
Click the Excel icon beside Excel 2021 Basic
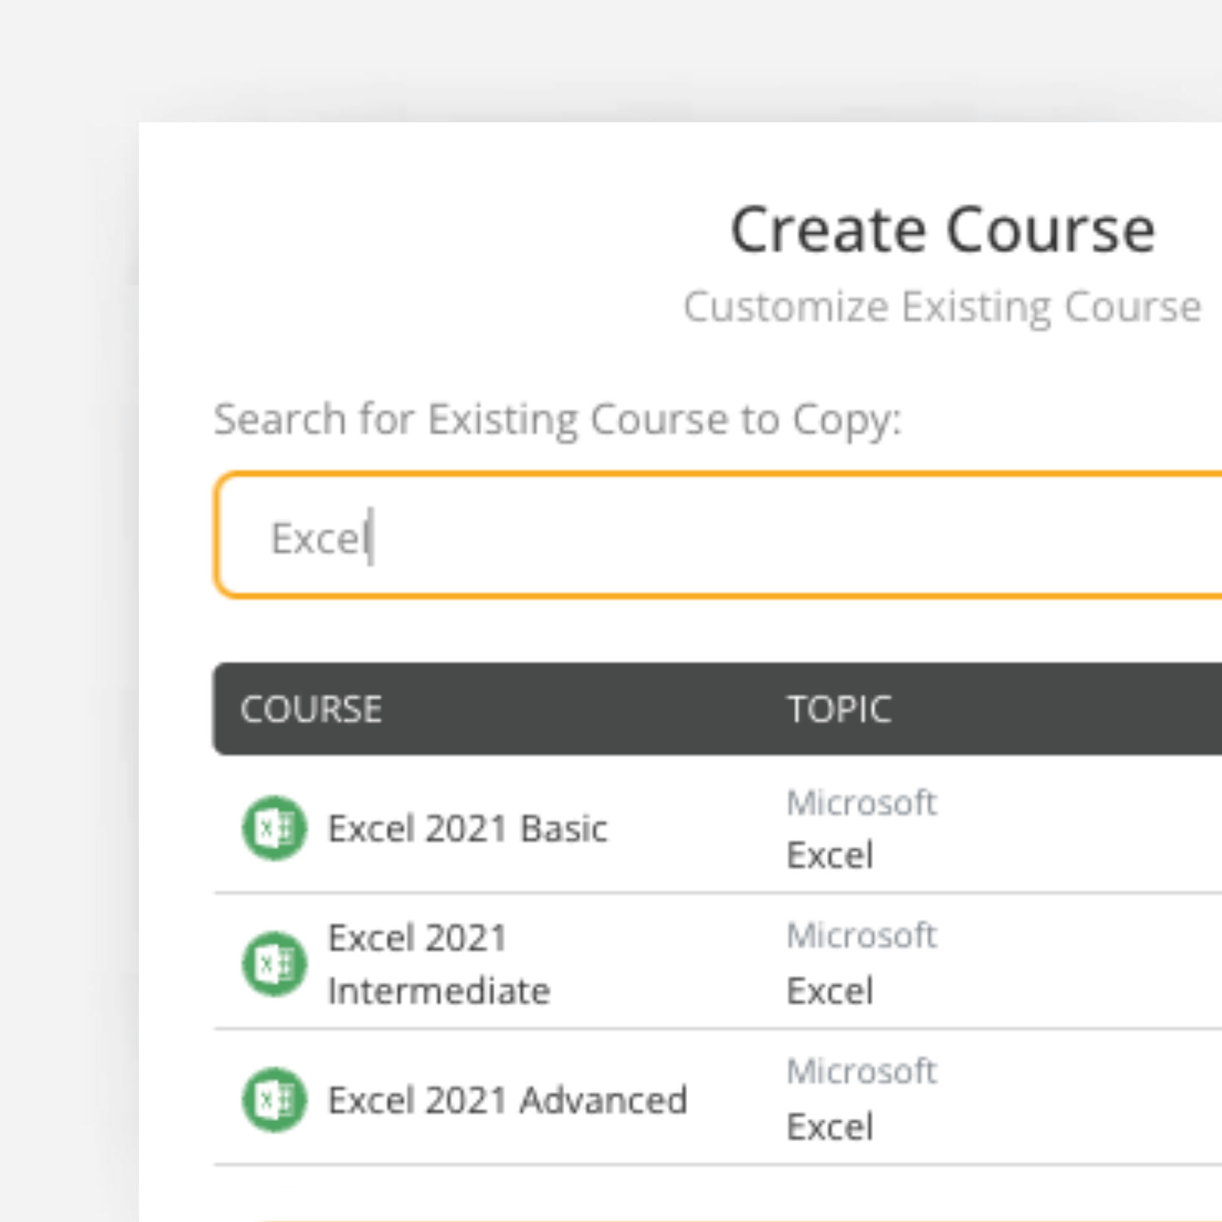[274, 828]
